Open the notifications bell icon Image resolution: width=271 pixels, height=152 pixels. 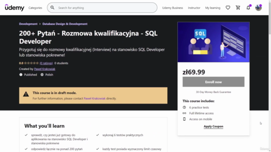pos(248,8)
